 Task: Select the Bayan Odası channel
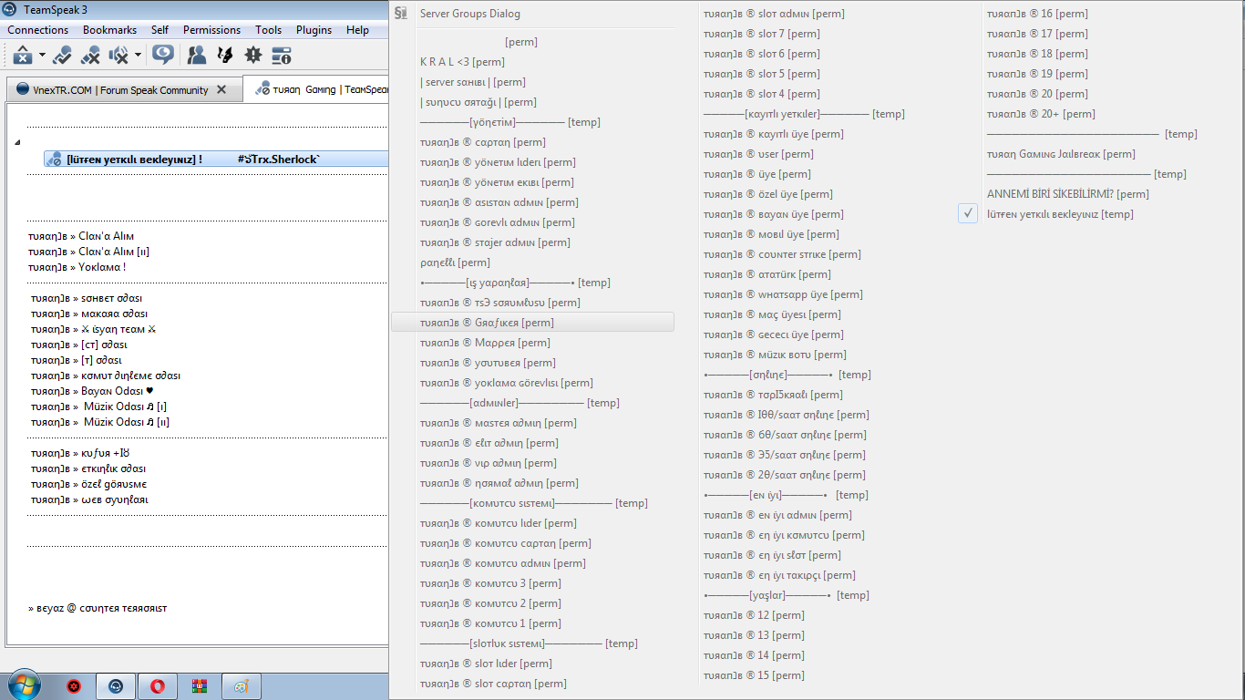point(92,391)
